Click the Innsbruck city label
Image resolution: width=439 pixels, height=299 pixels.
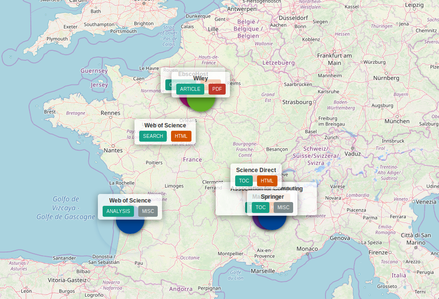393,141
